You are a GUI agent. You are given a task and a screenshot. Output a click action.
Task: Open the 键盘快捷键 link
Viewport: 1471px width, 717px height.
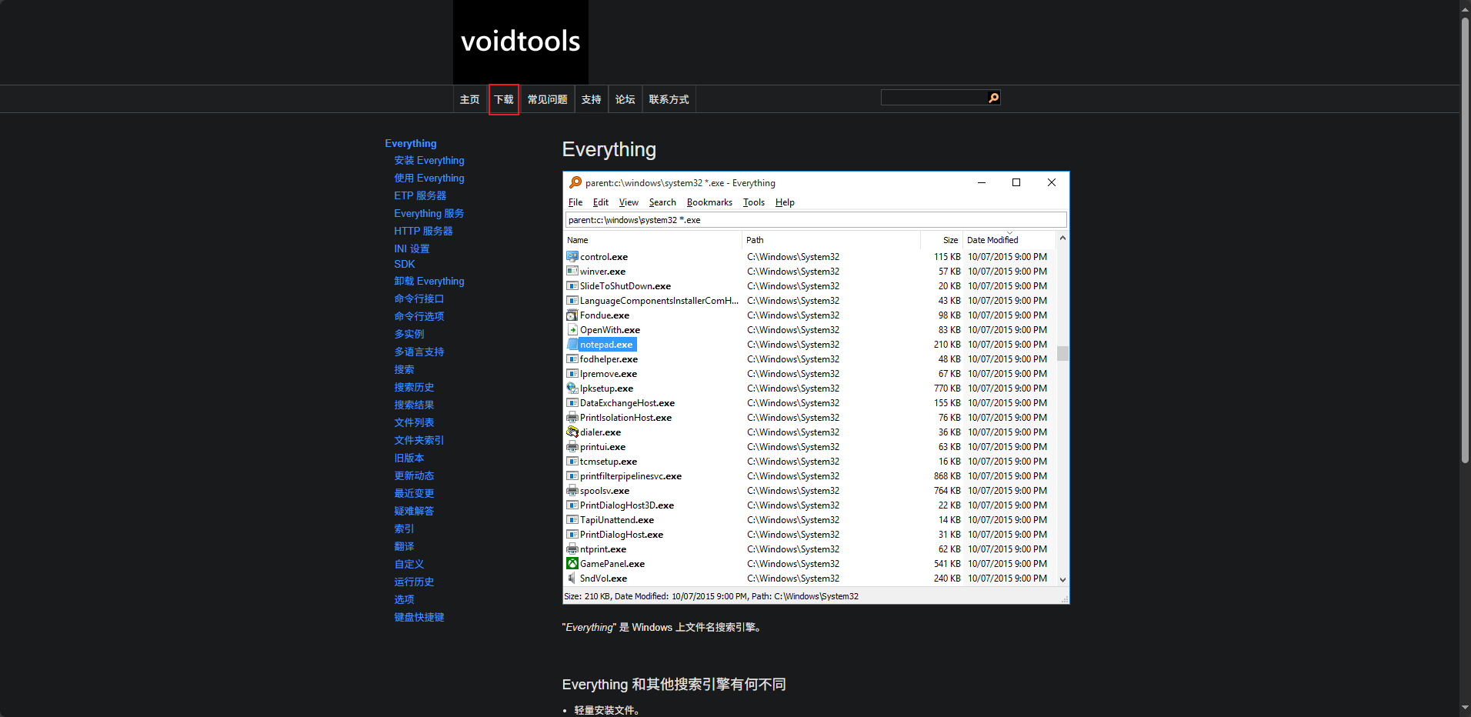click(419, 617)
